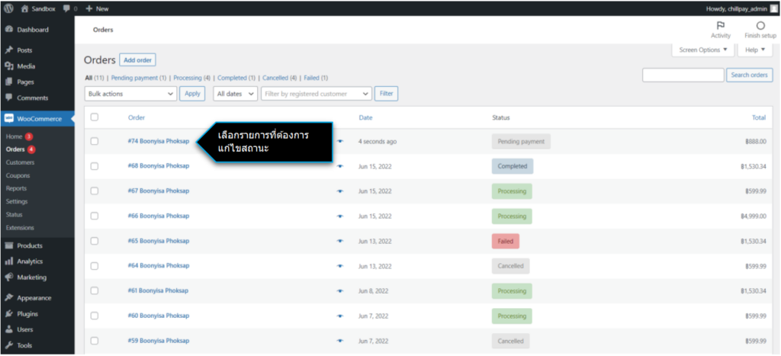The image size is (781, 356).
Task: Click the Finish setup circle icon
Action: pyautogui.click(x=760, y=26)
